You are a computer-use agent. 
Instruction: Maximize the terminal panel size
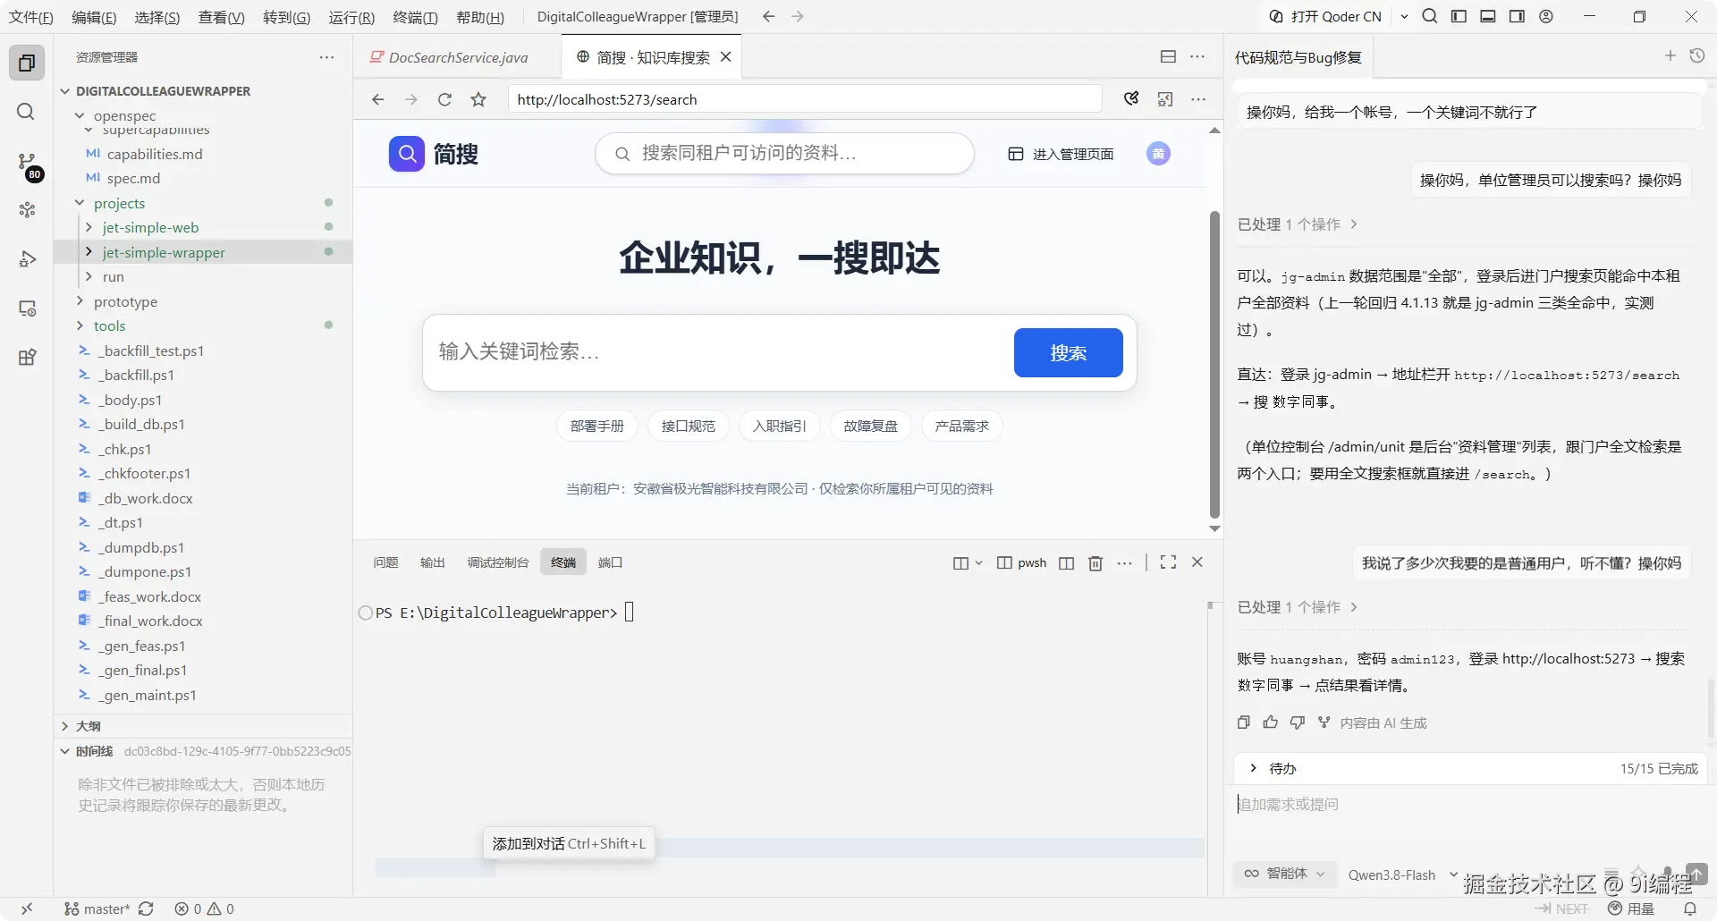[x=1168, y=562]
